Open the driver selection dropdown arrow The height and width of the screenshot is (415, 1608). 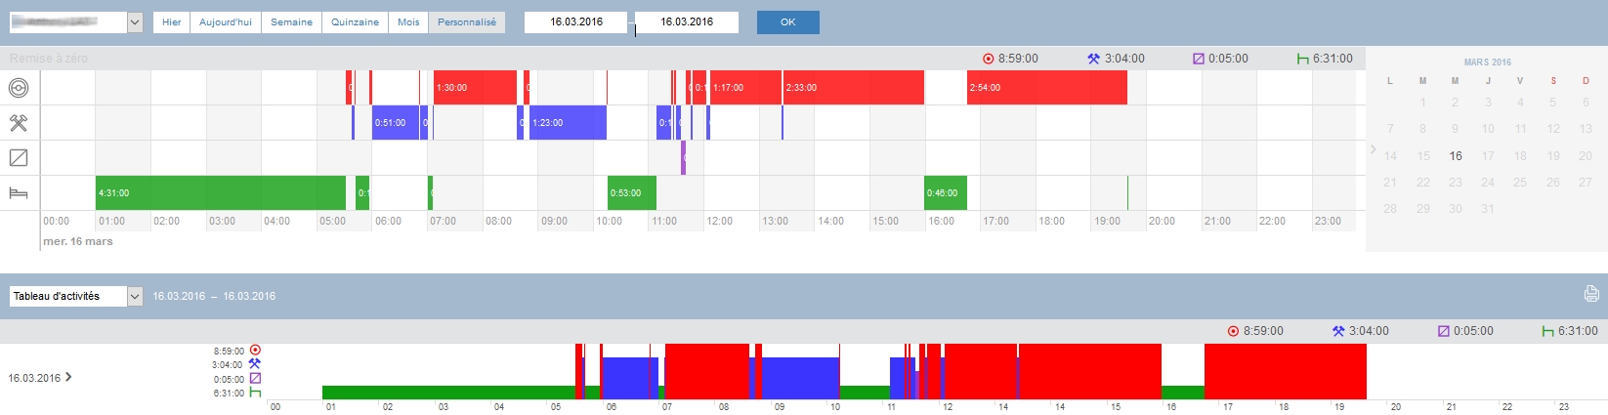coord(135,22)
